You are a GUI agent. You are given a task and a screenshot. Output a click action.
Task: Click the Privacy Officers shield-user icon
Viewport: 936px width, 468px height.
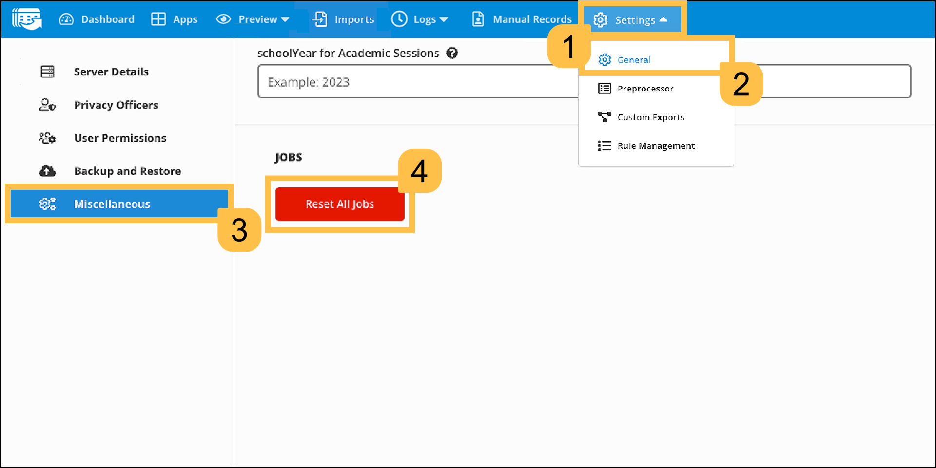click(47, 105)
